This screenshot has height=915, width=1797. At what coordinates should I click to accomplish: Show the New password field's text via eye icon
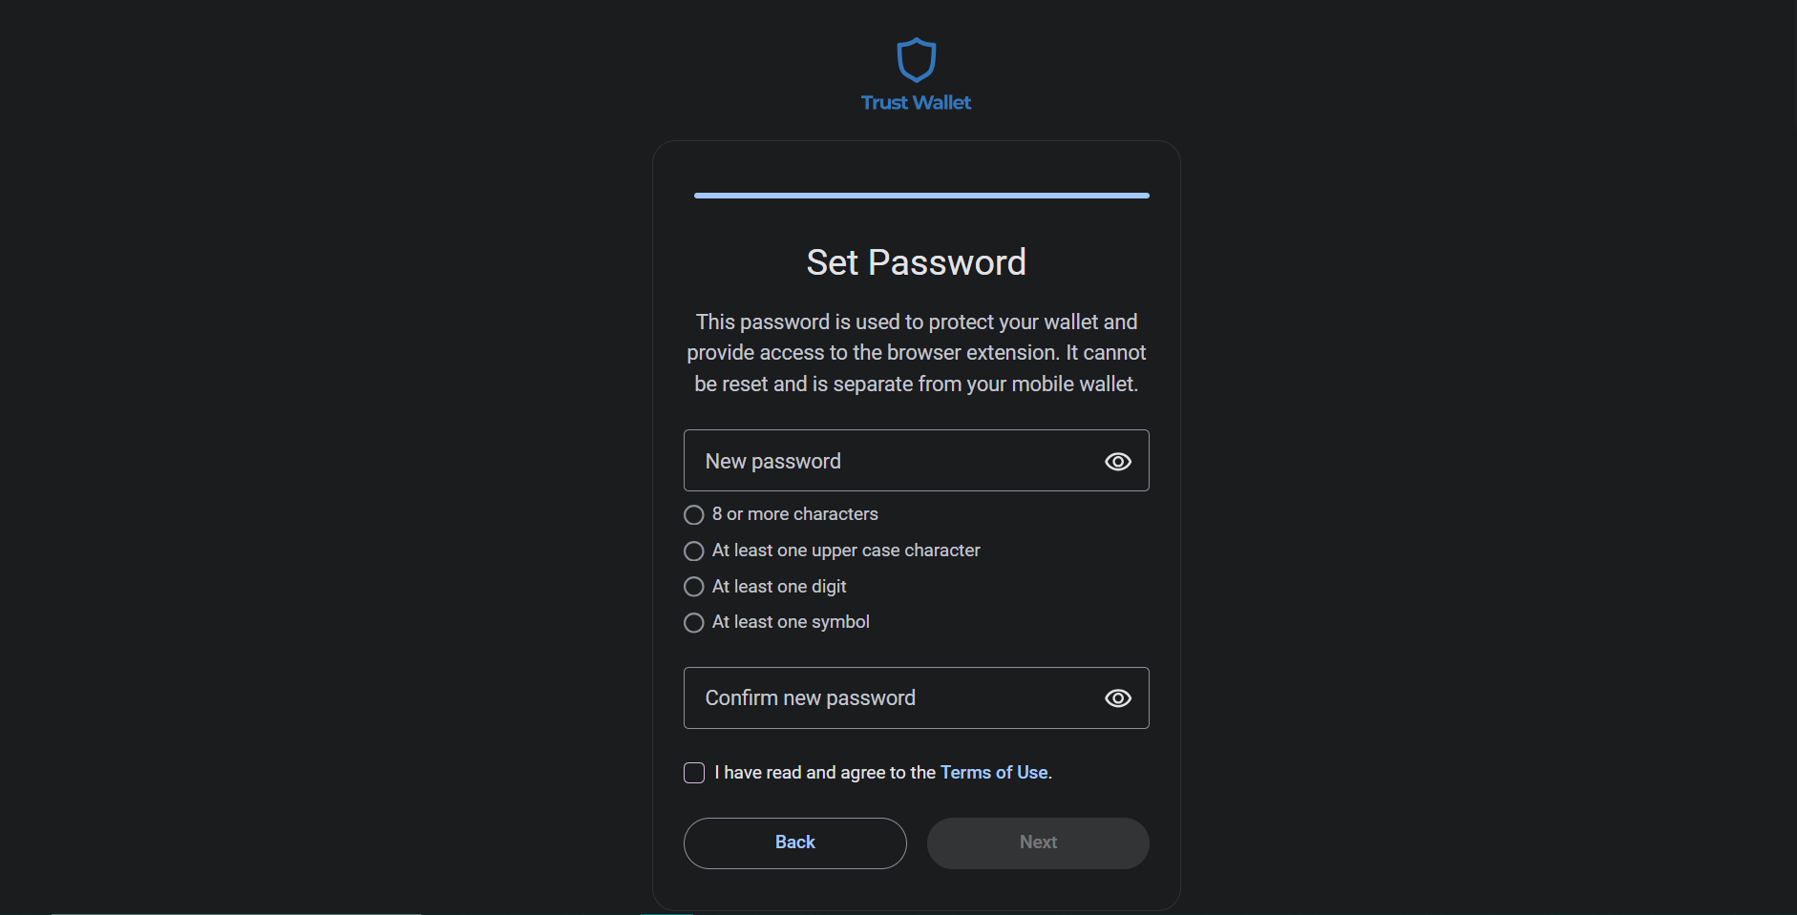pyautogui.click(x=1118, y=462)
